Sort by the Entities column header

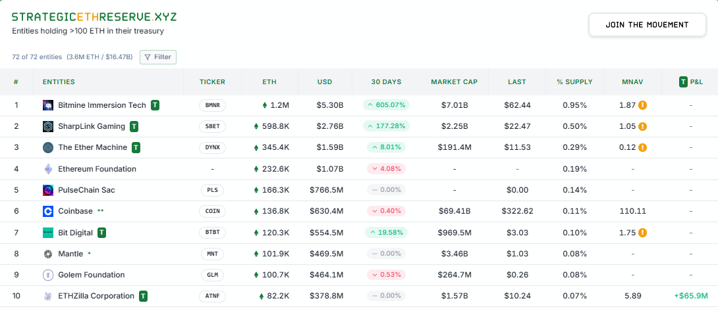[x=59, y=82]
